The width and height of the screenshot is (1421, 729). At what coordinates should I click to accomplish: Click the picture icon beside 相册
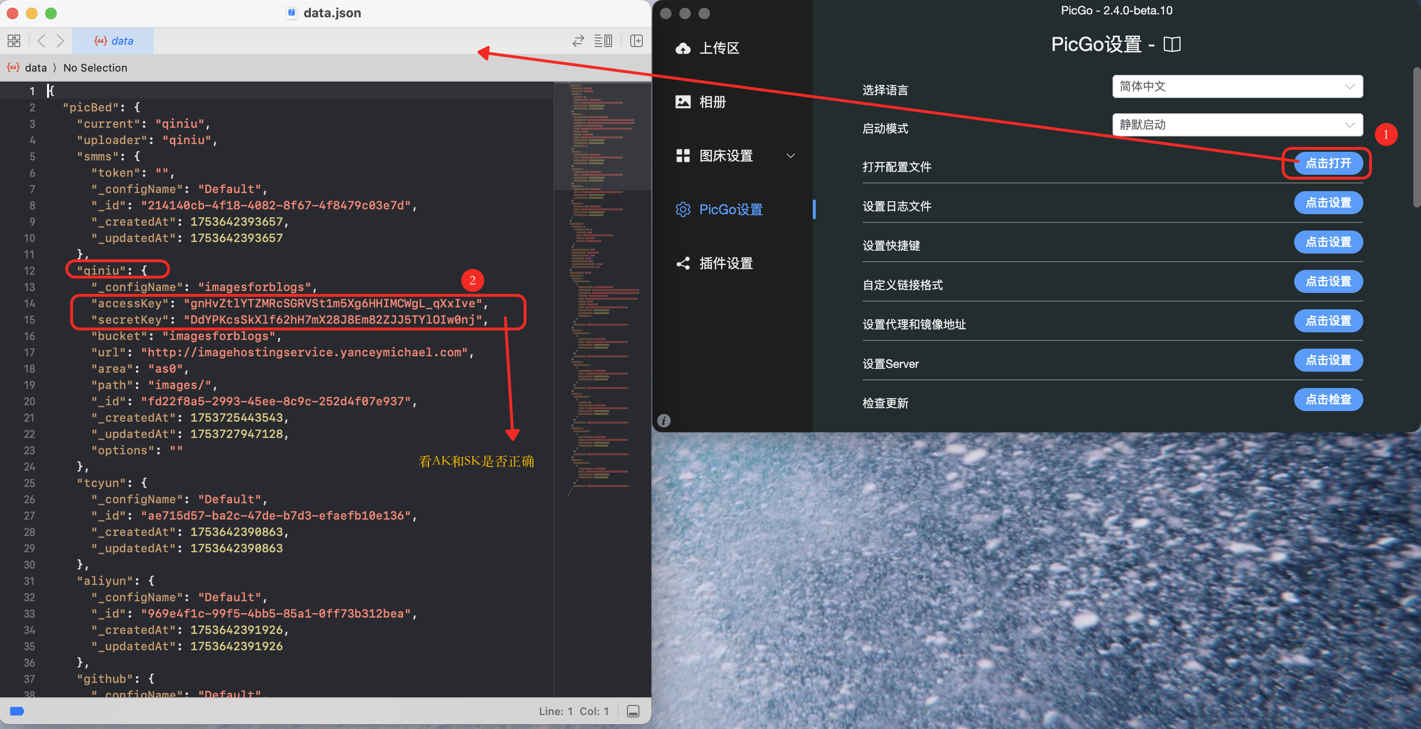tap(683, 102)
